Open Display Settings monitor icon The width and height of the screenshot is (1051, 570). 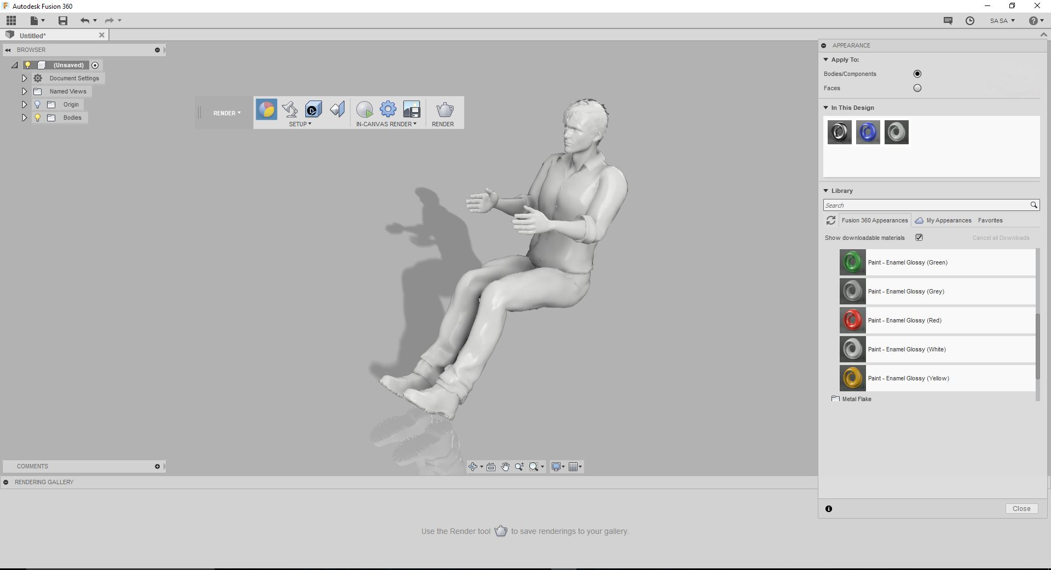(557, 467)
